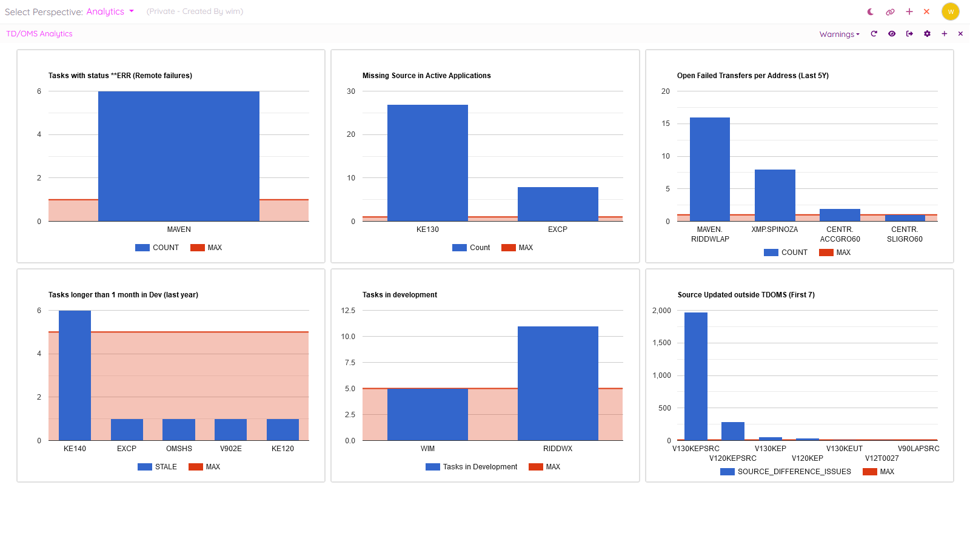
Task: Toggle MAX legend in the Missing Source chart
Action: [517, 248]
